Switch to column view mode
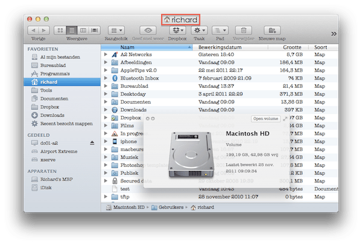The height and width of the screenshot is (245, 362). (83, 30)
